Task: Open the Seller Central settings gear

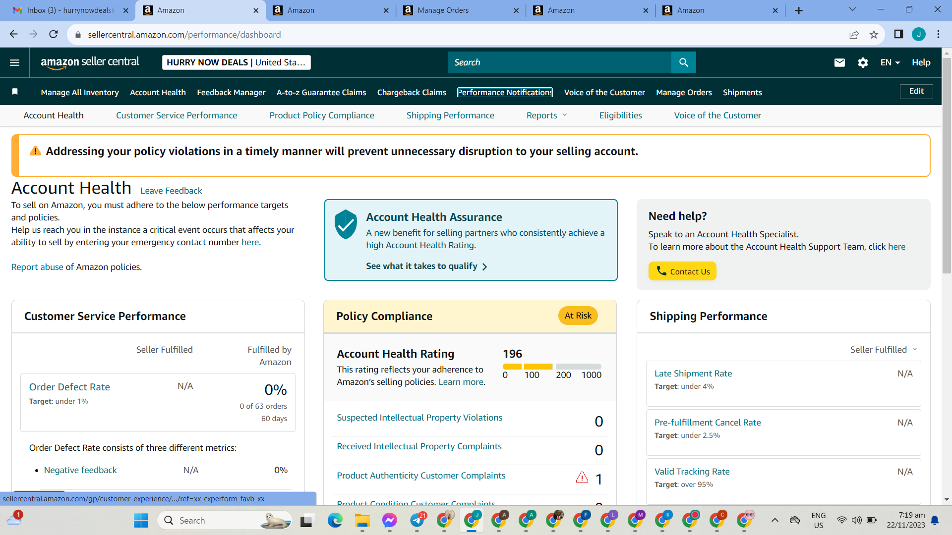Action: click(x=863, y=62)
